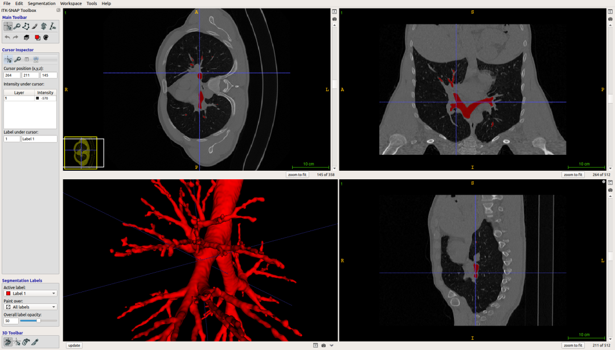Viewport: 615px width, 350px height.
Task: Open the Workspace menu
Action: click(x=71, y=3)
